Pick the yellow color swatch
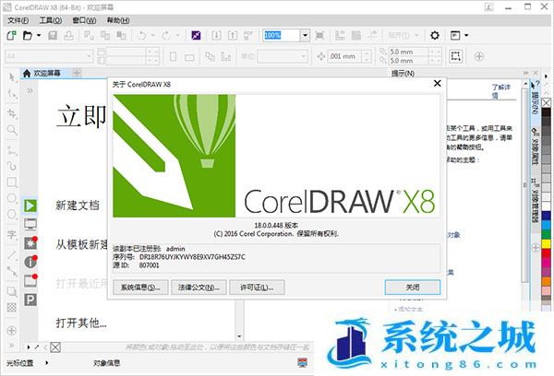This screenshot has width=554, height=376. pyautogui.click(x=547, y=243)
